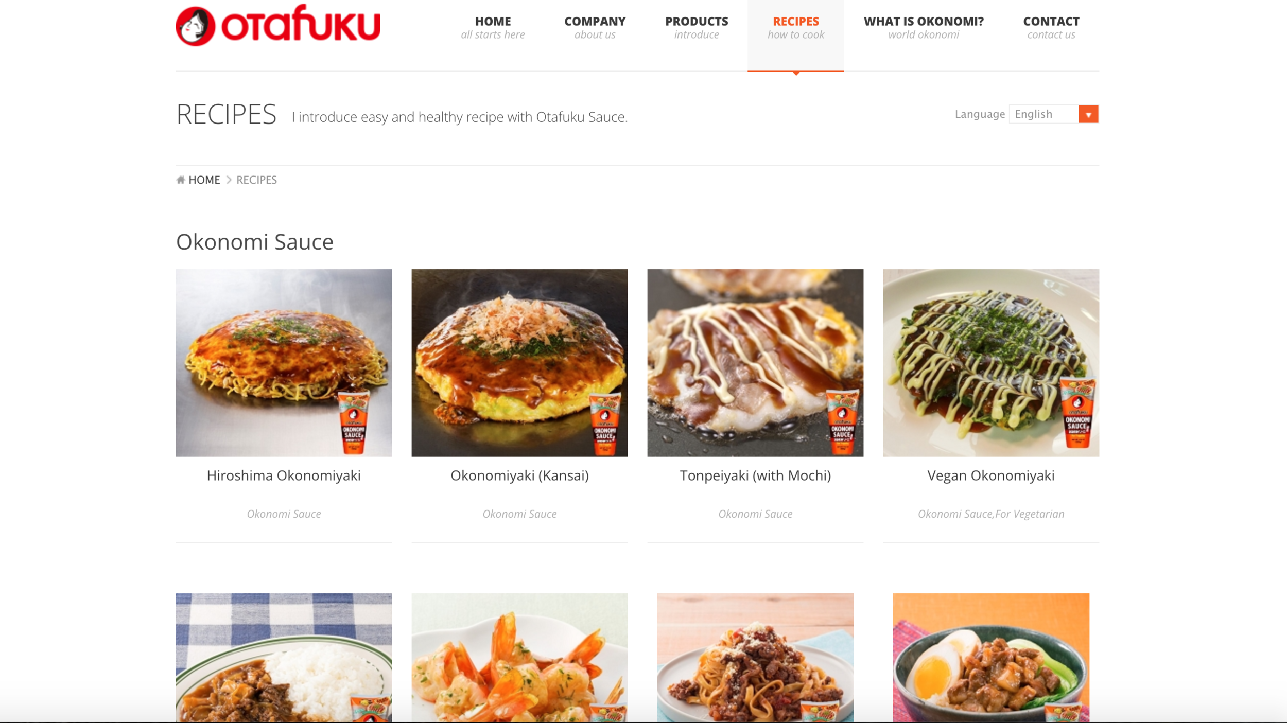Image resolution: width=1287 pixels, height=723 pixels.
Task: Select the English language field
Action: click(1043, 114)
